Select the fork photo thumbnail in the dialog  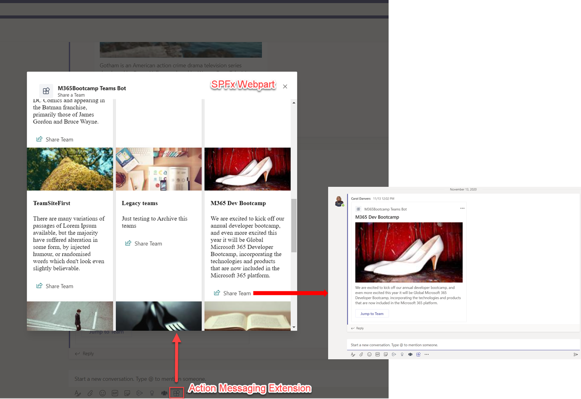tap(159, 316)
